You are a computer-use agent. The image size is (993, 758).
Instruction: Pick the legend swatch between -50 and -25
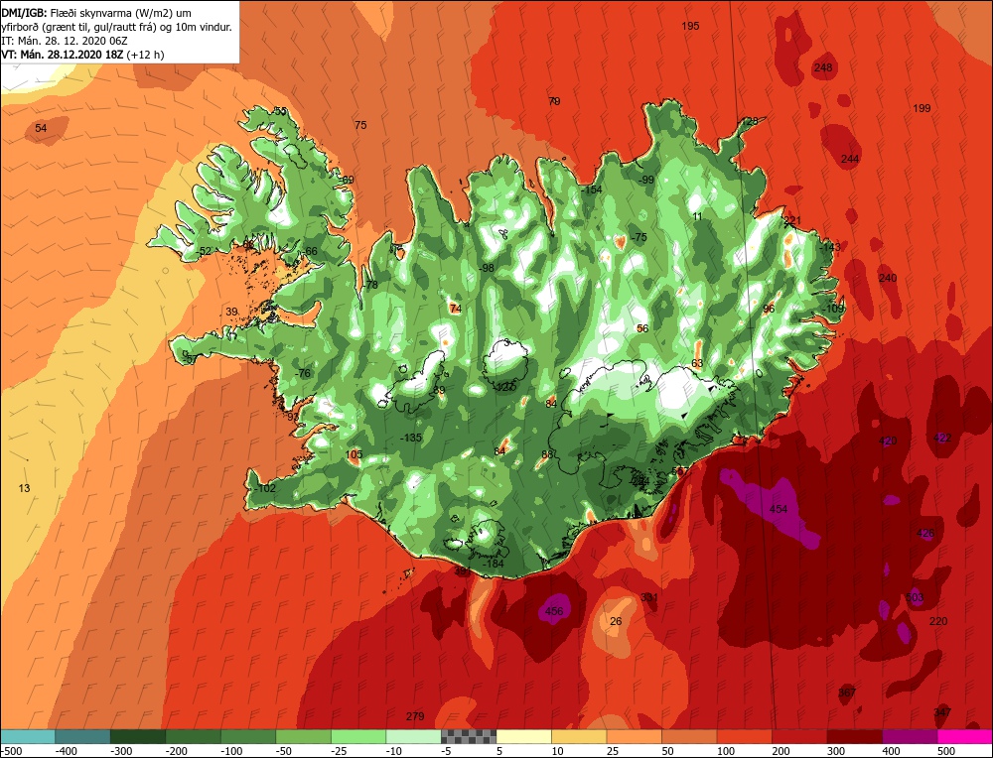click(x=303, y=736)
